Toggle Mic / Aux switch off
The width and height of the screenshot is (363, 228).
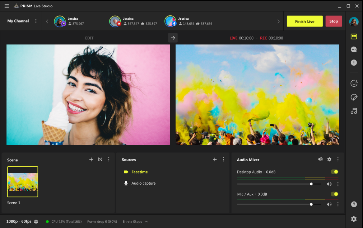(x=334, y=194)
